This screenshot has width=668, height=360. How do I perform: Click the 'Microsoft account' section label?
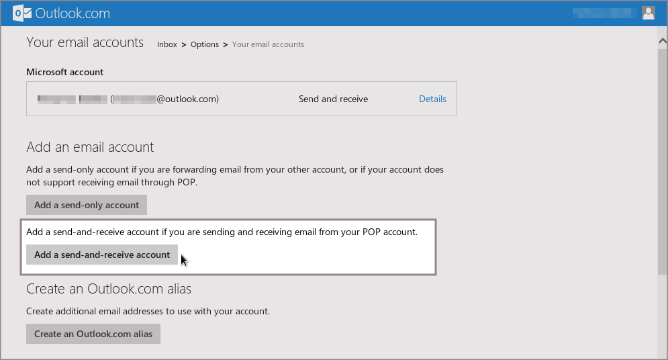64,72
